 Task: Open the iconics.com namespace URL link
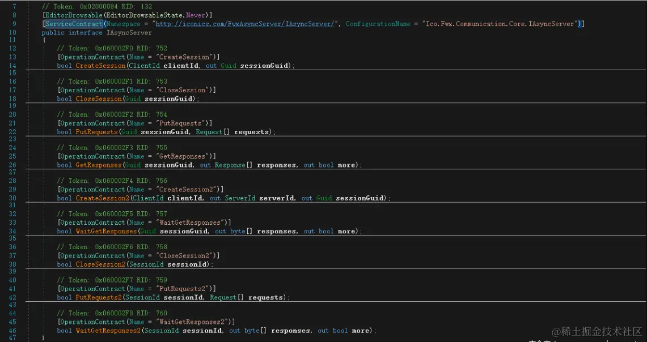pyautogui.click(x=245, y=24)
